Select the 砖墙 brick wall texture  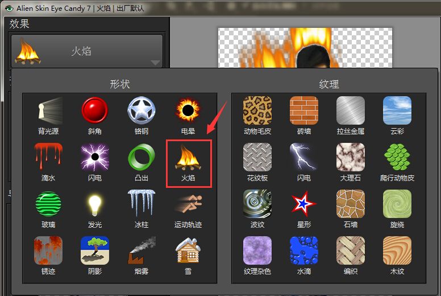click(304, 116)
